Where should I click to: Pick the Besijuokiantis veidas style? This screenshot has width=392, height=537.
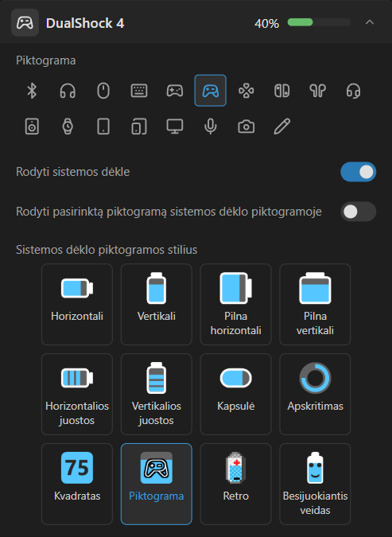click(x=315, y=484)
